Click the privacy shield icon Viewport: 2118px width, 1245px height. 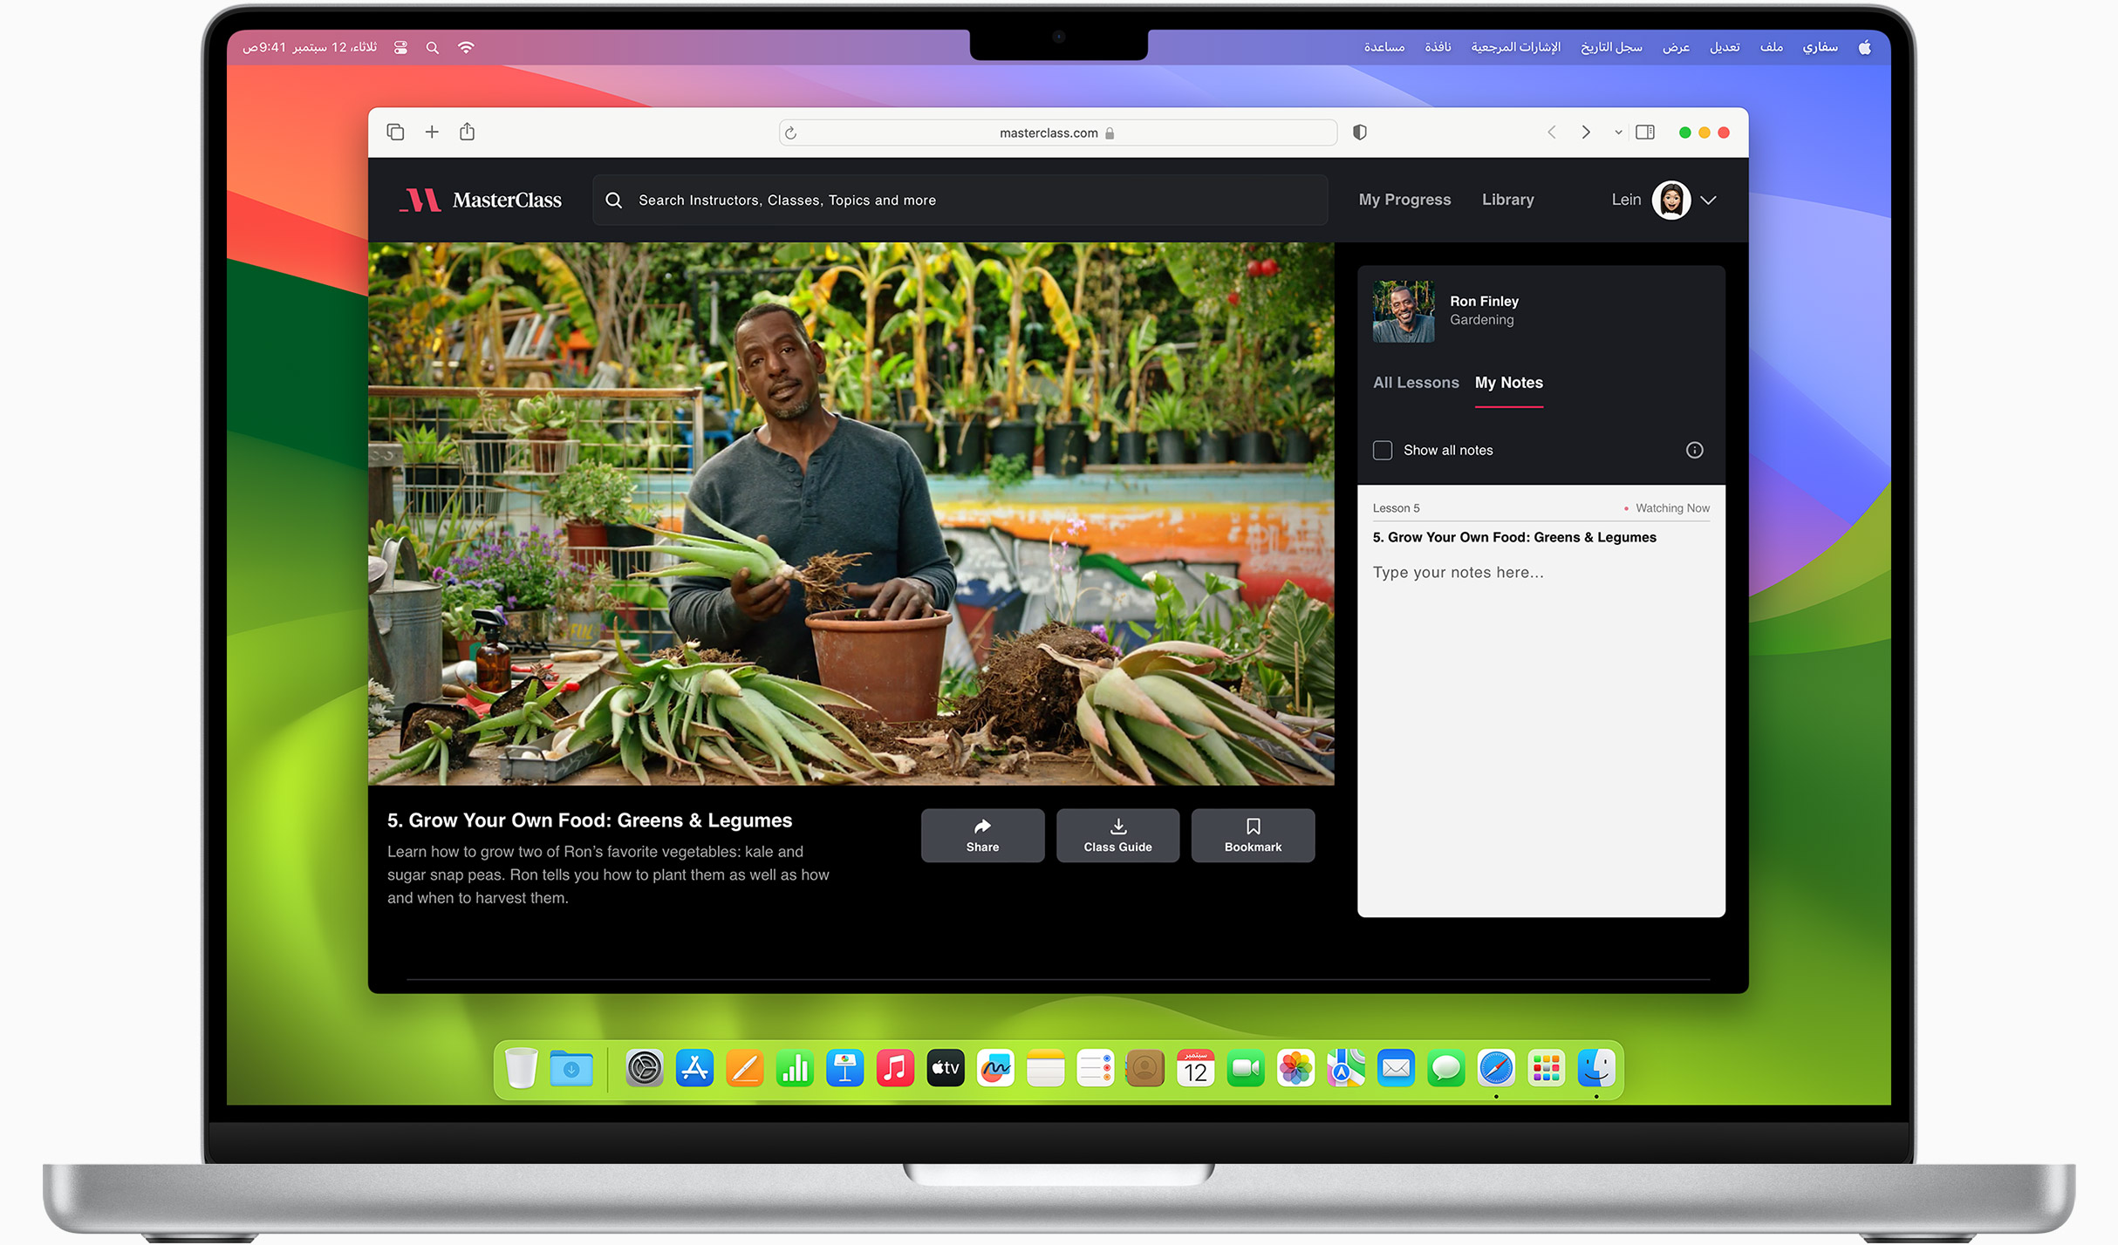[1359, 132]
